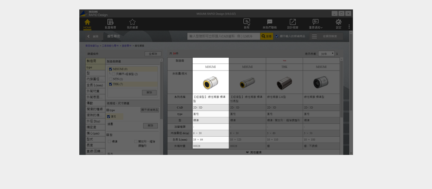Uncheck the THK (7) manufacturer checkbox
Screen dimensions: 432x189
110,84
